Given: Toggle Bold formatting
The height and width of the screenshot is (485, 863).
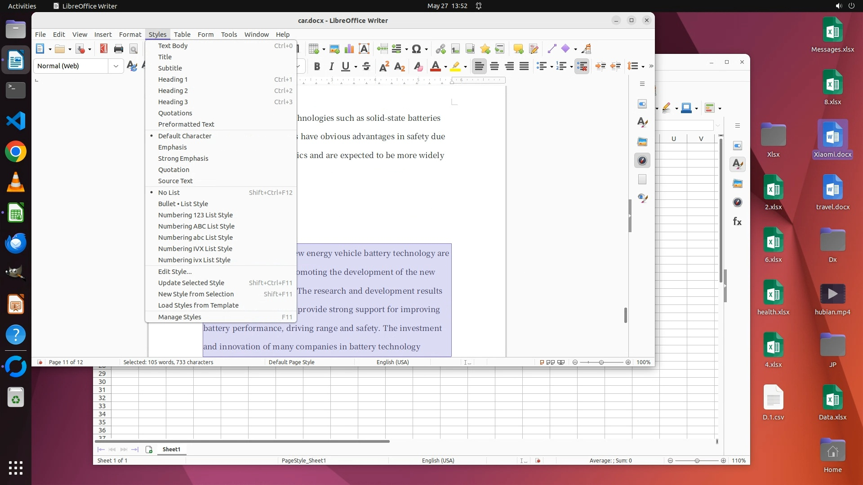Looking at the screenshot, I should tap(317, 66).
